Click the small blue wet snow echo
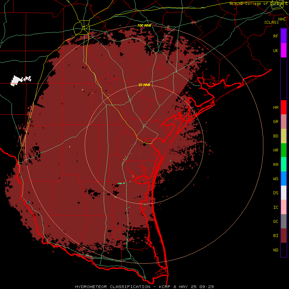This screenshot has height=289, width=289. coord(29,202)
